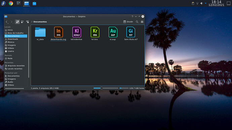Select the oi_data folder
This screenshot has height=130, width=232.
click(x=40, y=34)
